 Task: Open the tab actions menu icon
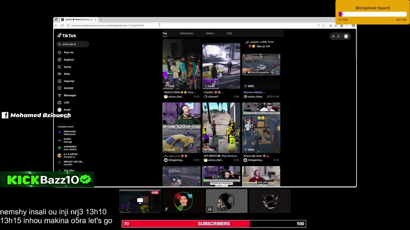point(56,19)
